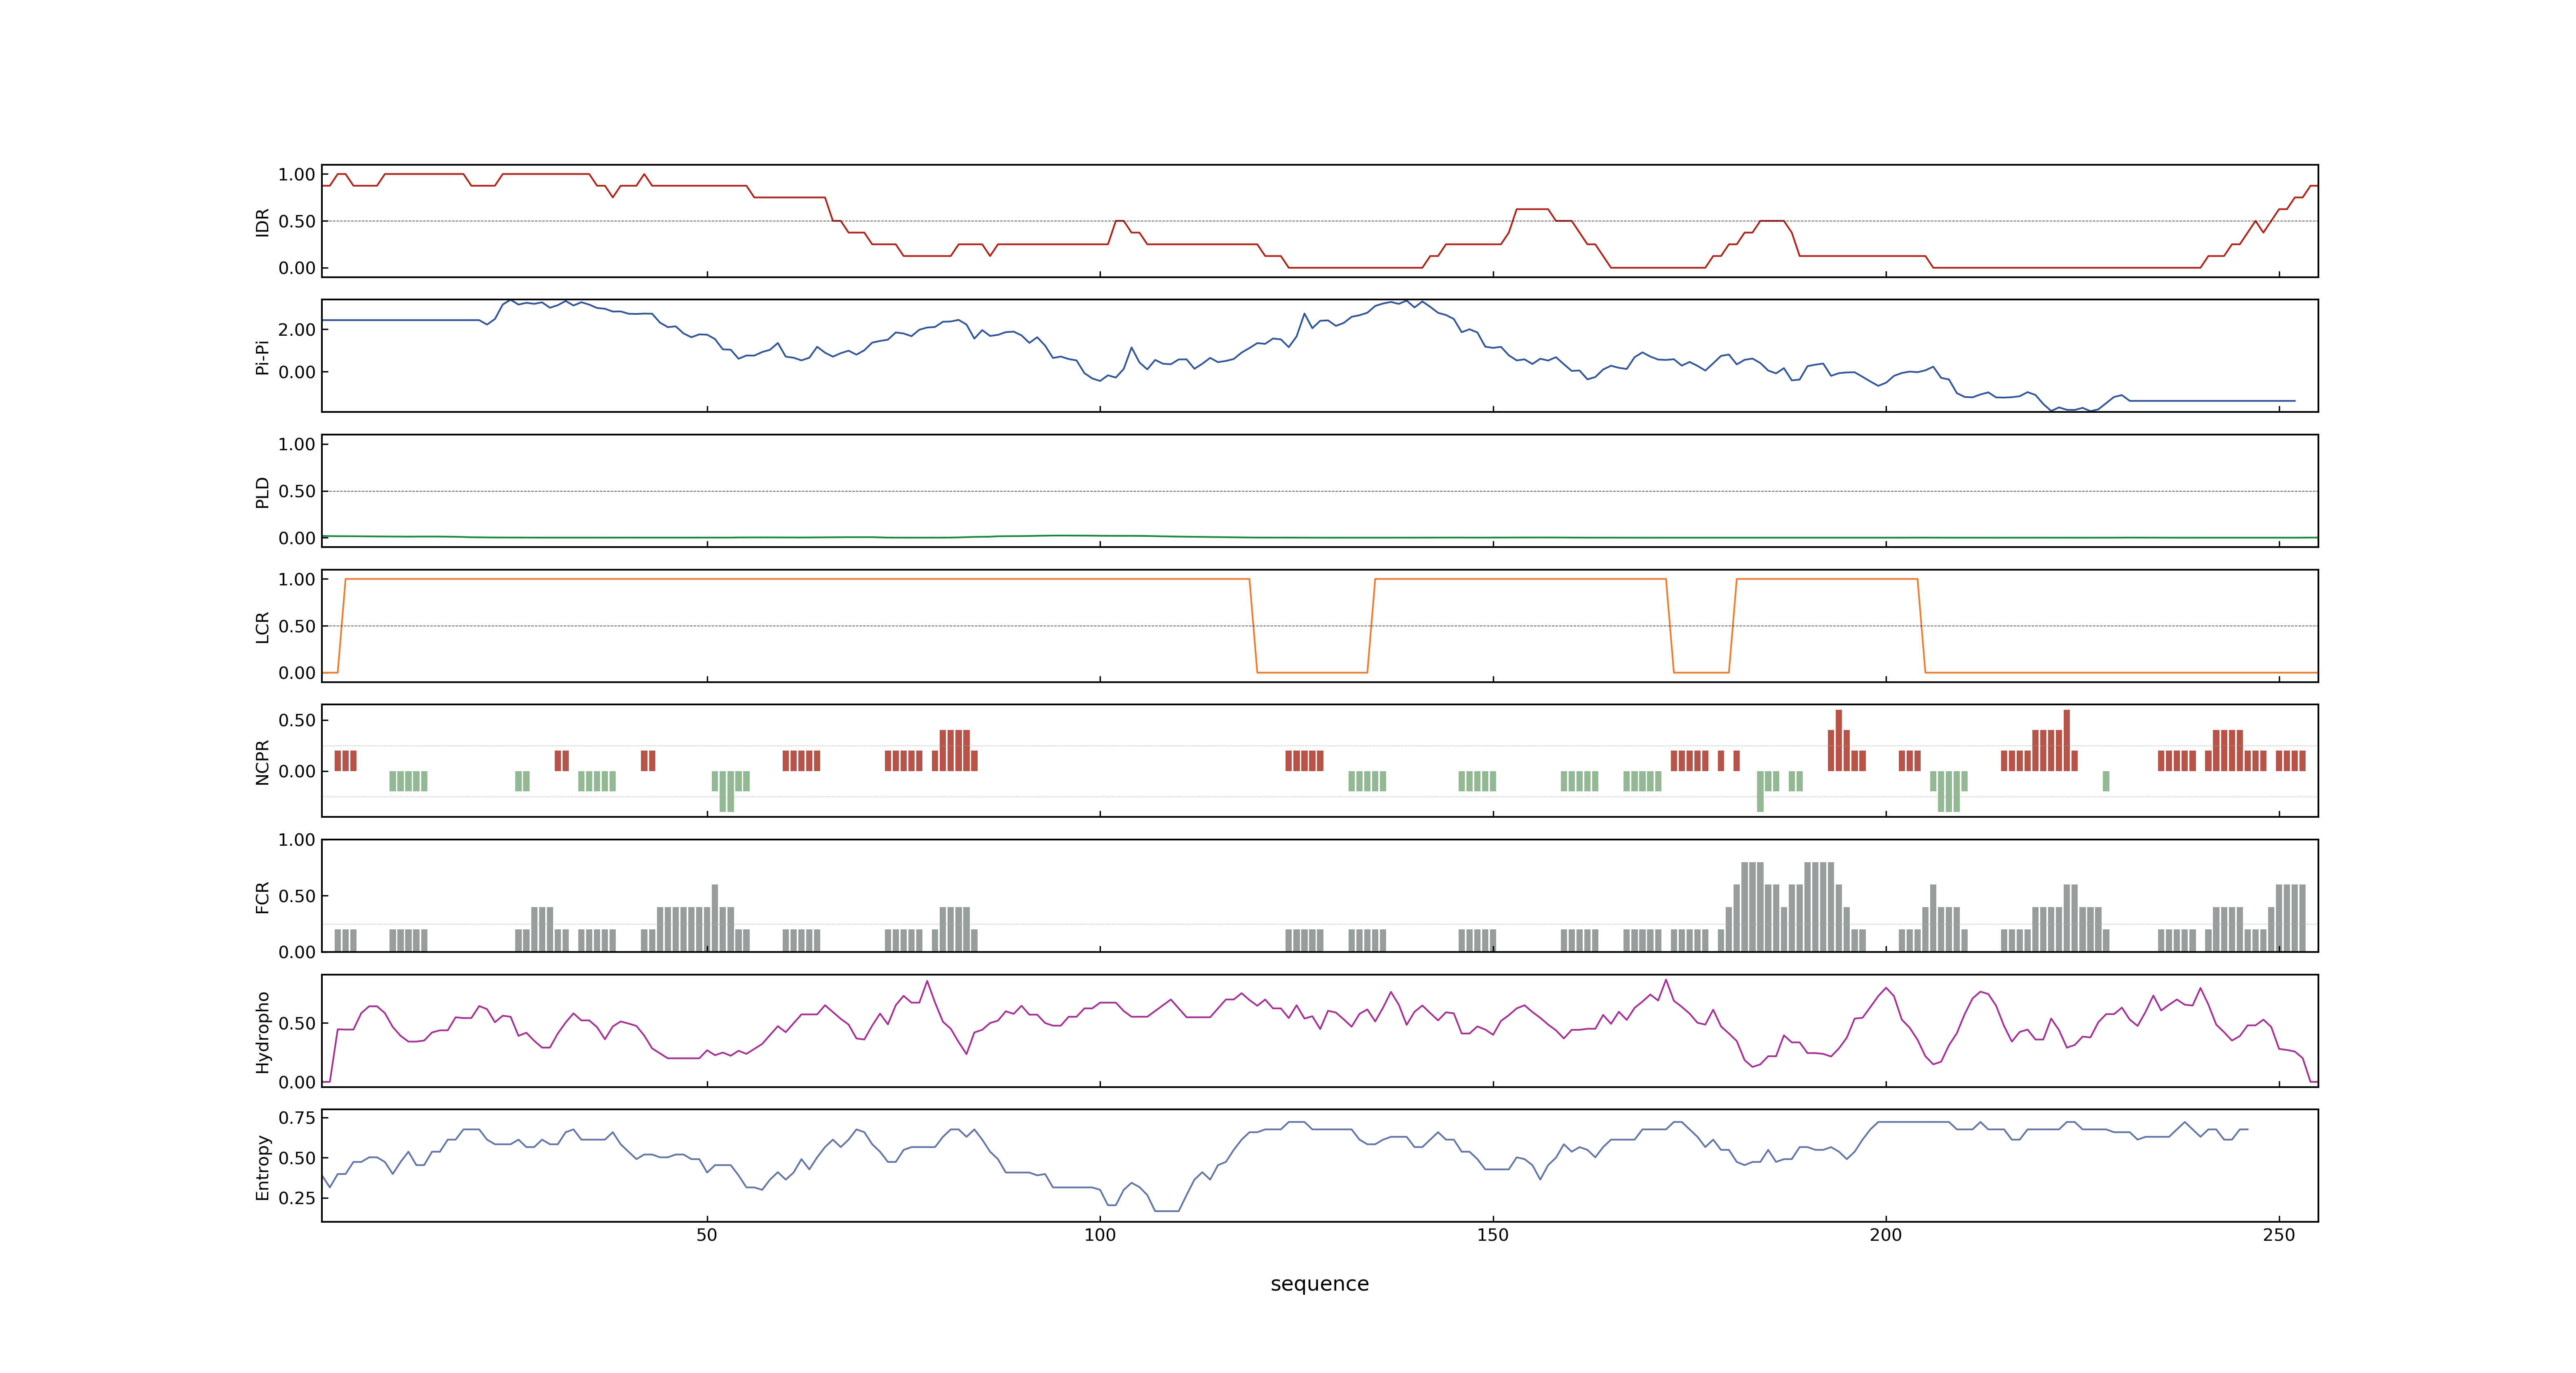Click the x-axis tick label 200

[x=1886, y=1235]
